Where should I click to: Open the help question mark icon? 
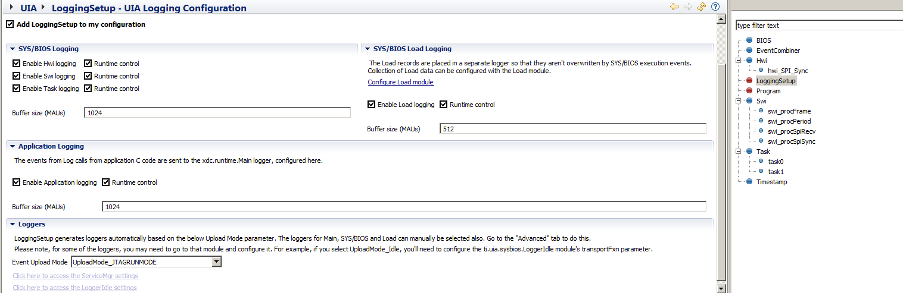[x=715, y=7]
